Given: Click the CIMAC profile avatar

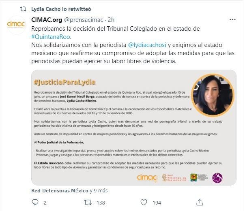Looking at the screenshot, I should click(x=16, y=24).
